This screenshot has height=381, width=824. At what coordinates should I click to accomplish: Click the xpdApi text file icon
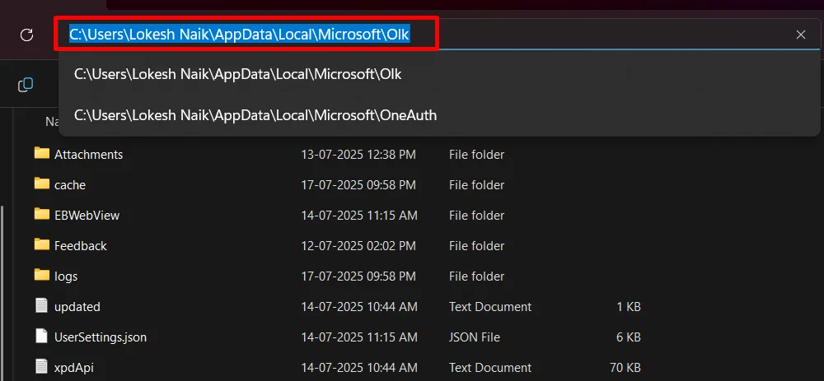pos(41,366)
